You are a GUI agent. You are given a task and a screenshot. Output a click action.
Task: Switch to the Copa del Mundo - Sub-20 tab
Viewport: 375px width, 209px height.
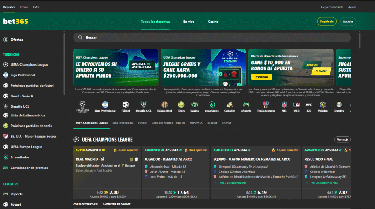pyautogui.click(x=168, y=123)
